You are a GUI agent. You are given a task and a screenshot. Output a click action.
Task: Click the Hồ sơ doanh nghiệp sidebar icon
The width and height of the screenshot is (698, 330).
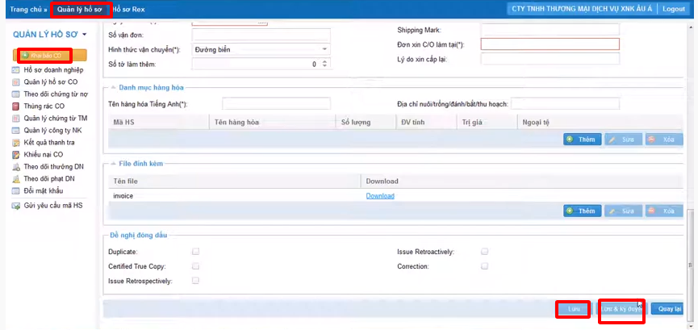[16, 70]
